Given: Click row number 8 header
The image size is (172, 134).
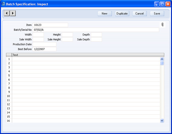Looking at the screenshot, I should tap(9, 88).
